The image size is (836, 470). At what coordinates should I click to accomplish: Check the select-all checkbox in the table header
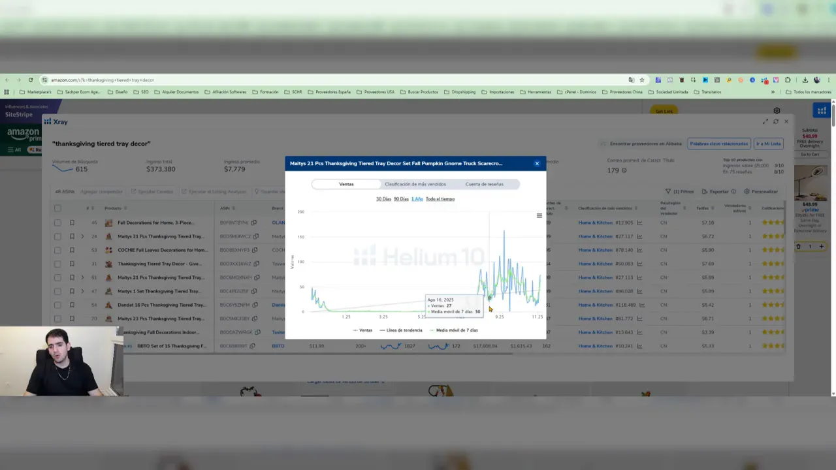point(57,208)
